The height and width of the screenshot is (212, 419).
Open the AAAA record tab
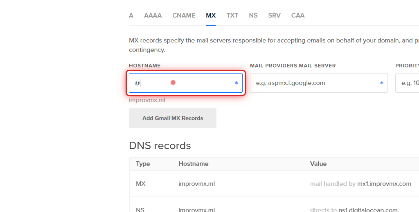pyautogui.click(x=153, y=16)
